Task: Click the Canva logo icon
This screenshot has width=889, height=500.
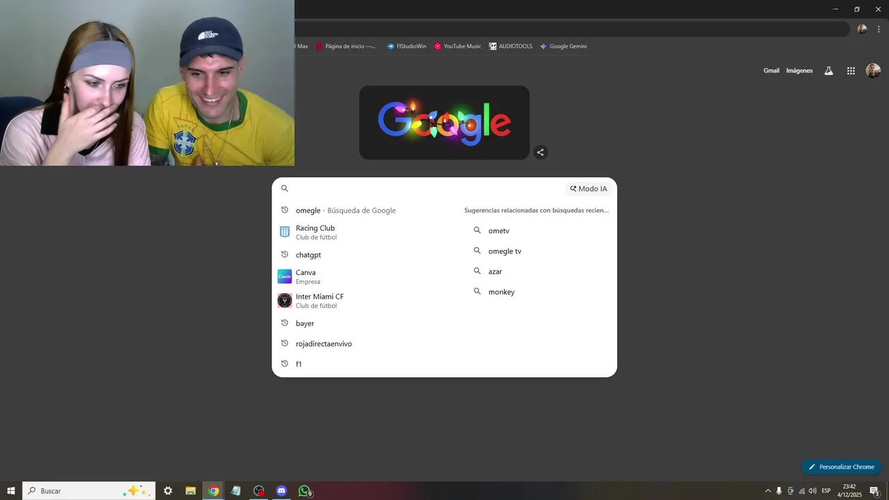Action: 285,276
